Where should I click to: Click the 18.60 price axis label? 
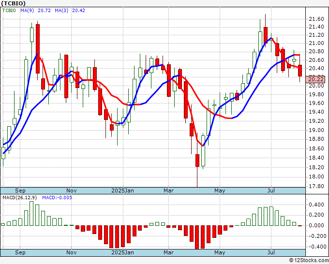[316, 148]
